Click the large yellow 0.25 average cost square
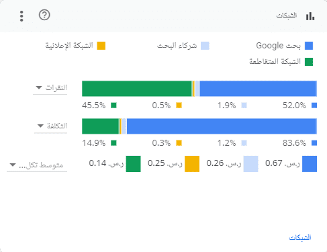The image size is (327, 252). click(x=192, y=164)
